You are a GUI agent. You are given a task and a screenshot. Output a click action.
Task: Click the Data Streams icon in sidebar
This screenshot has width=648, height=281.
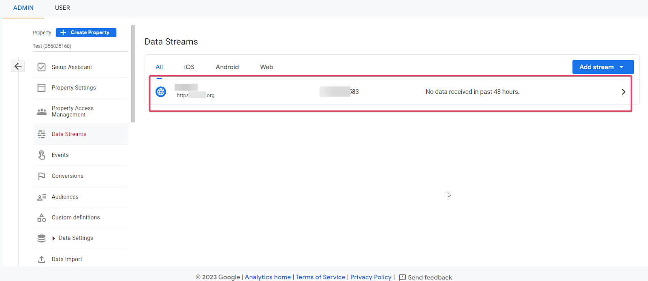[41, 134]
